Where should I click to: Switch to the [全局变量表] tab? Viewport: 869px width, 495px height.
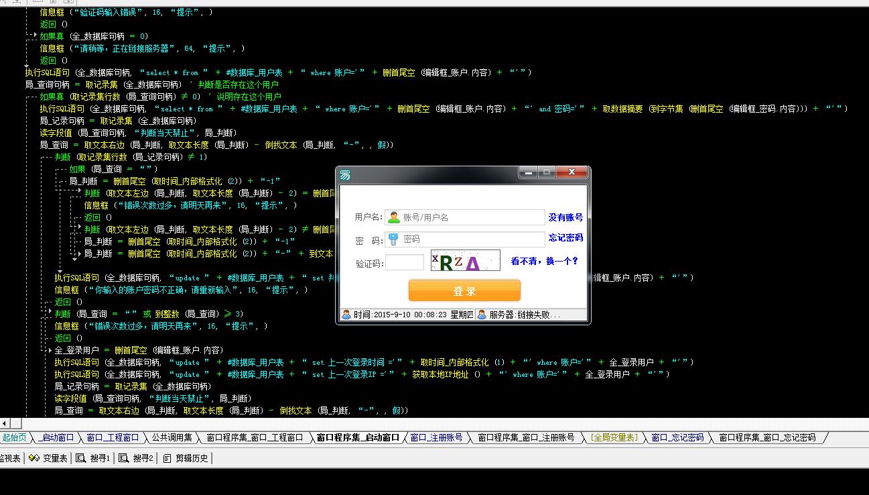point(614,437)
